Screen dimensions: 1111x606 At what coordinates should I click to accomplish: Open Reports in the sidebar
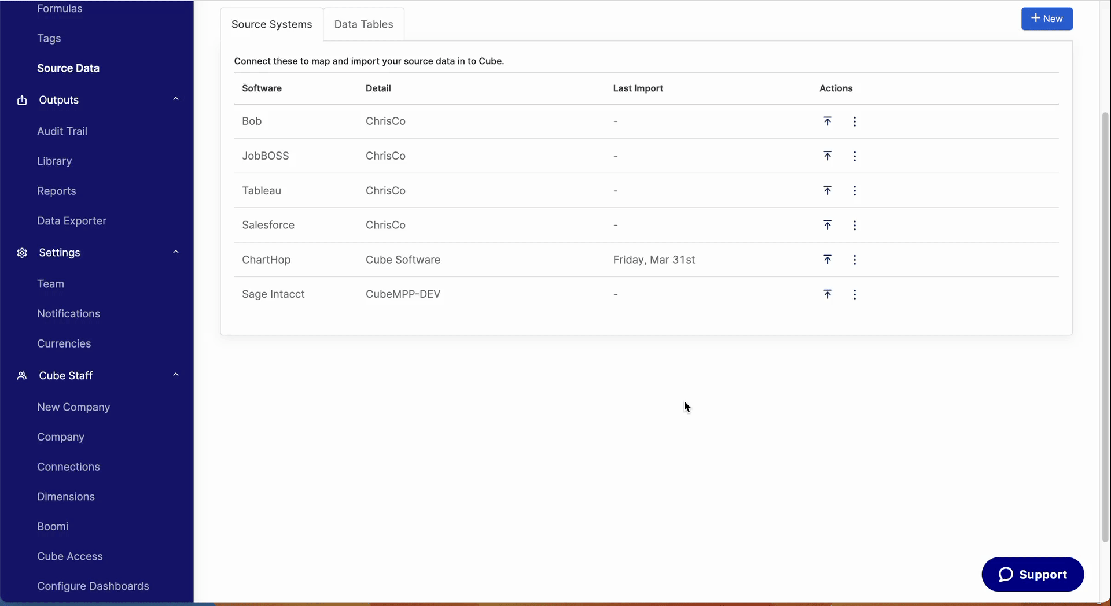(56, 191)
